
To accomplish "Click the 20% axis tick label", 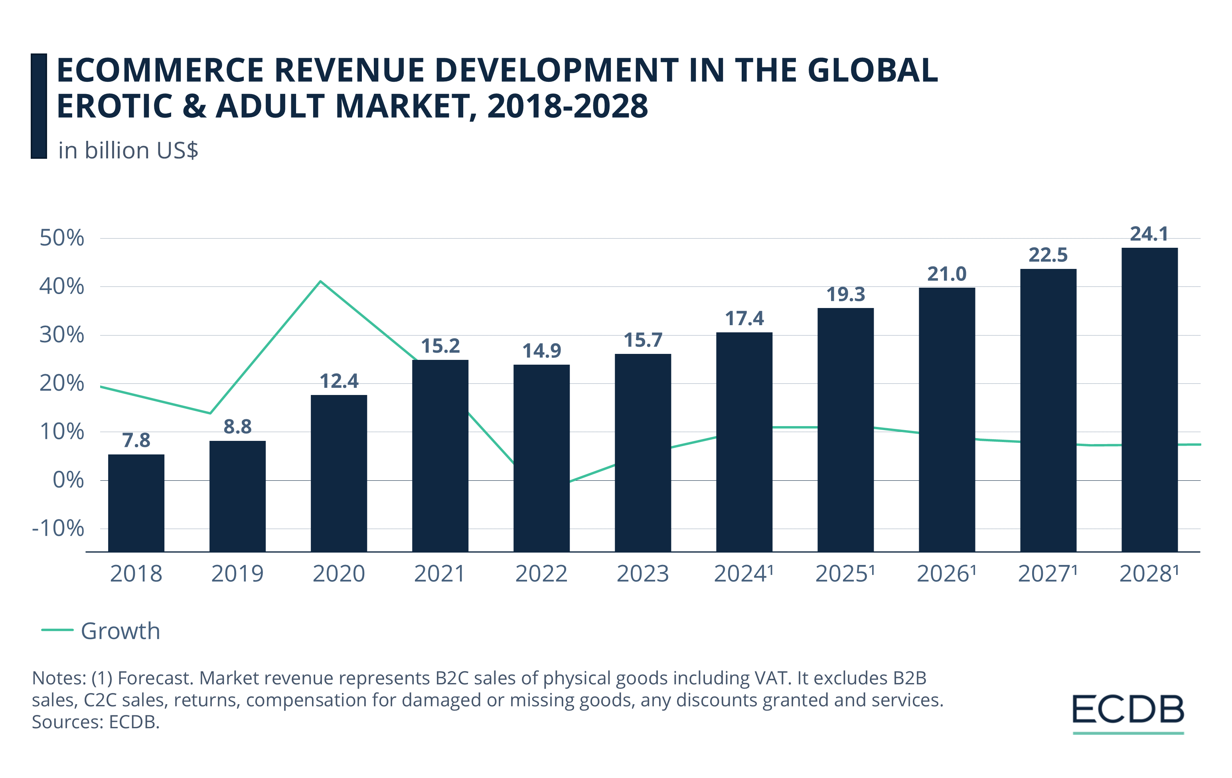I will 61,383.
